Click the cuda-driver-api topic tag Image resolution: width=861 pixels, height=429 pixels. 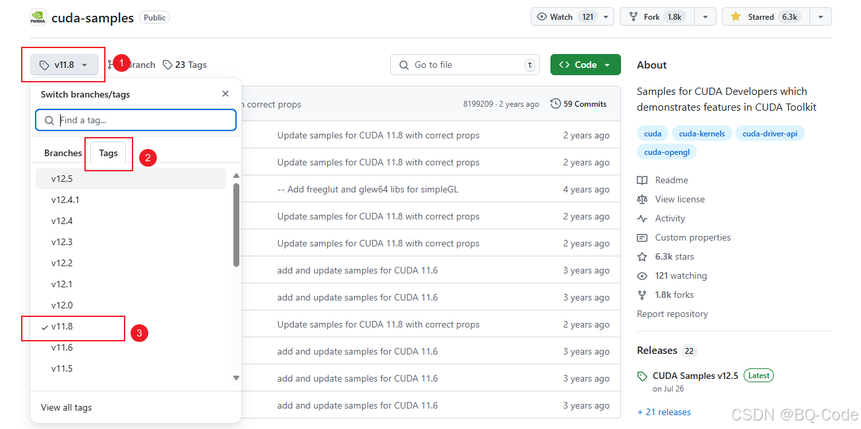(x=770, y=133)
